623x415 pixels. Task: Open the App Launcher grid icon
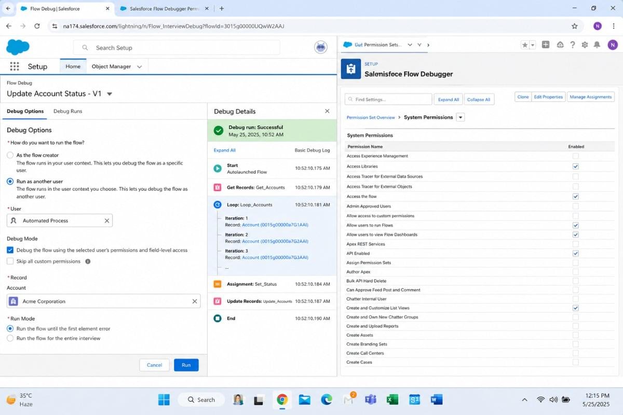point(15,66)
